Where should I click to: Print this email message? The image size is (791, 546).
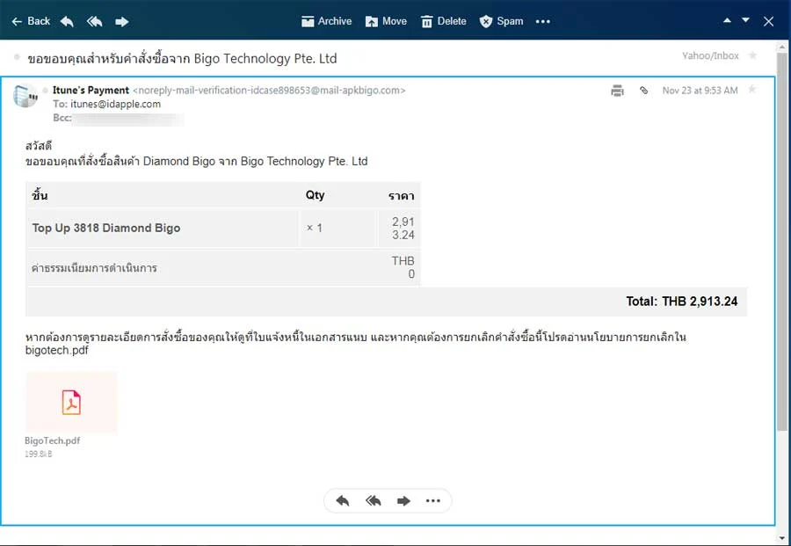[x=618, y=91]
